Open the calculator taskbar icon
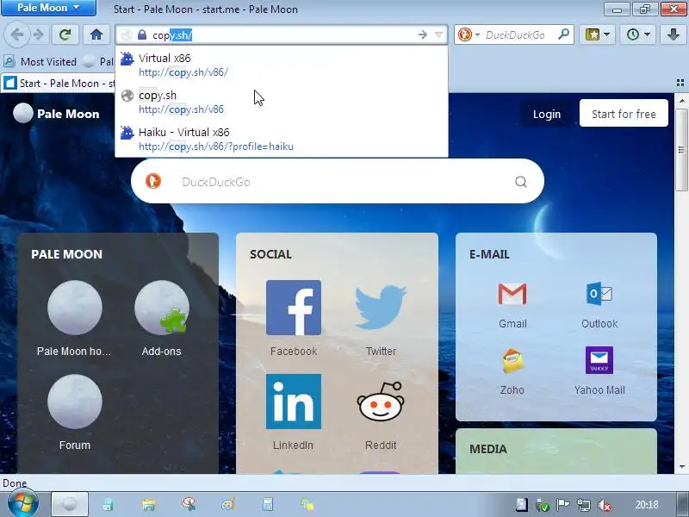Viewport: 689px width, 517px height. (268, 504)
